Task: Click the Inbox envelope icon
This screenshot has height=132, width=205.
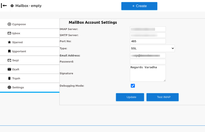Action: tap(9, 33)
